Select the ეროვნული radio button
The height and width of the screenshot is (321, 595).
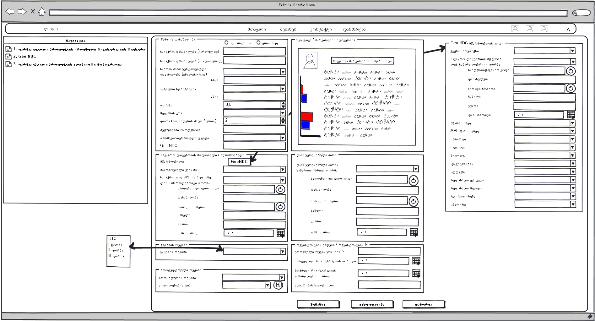(258, 43)
